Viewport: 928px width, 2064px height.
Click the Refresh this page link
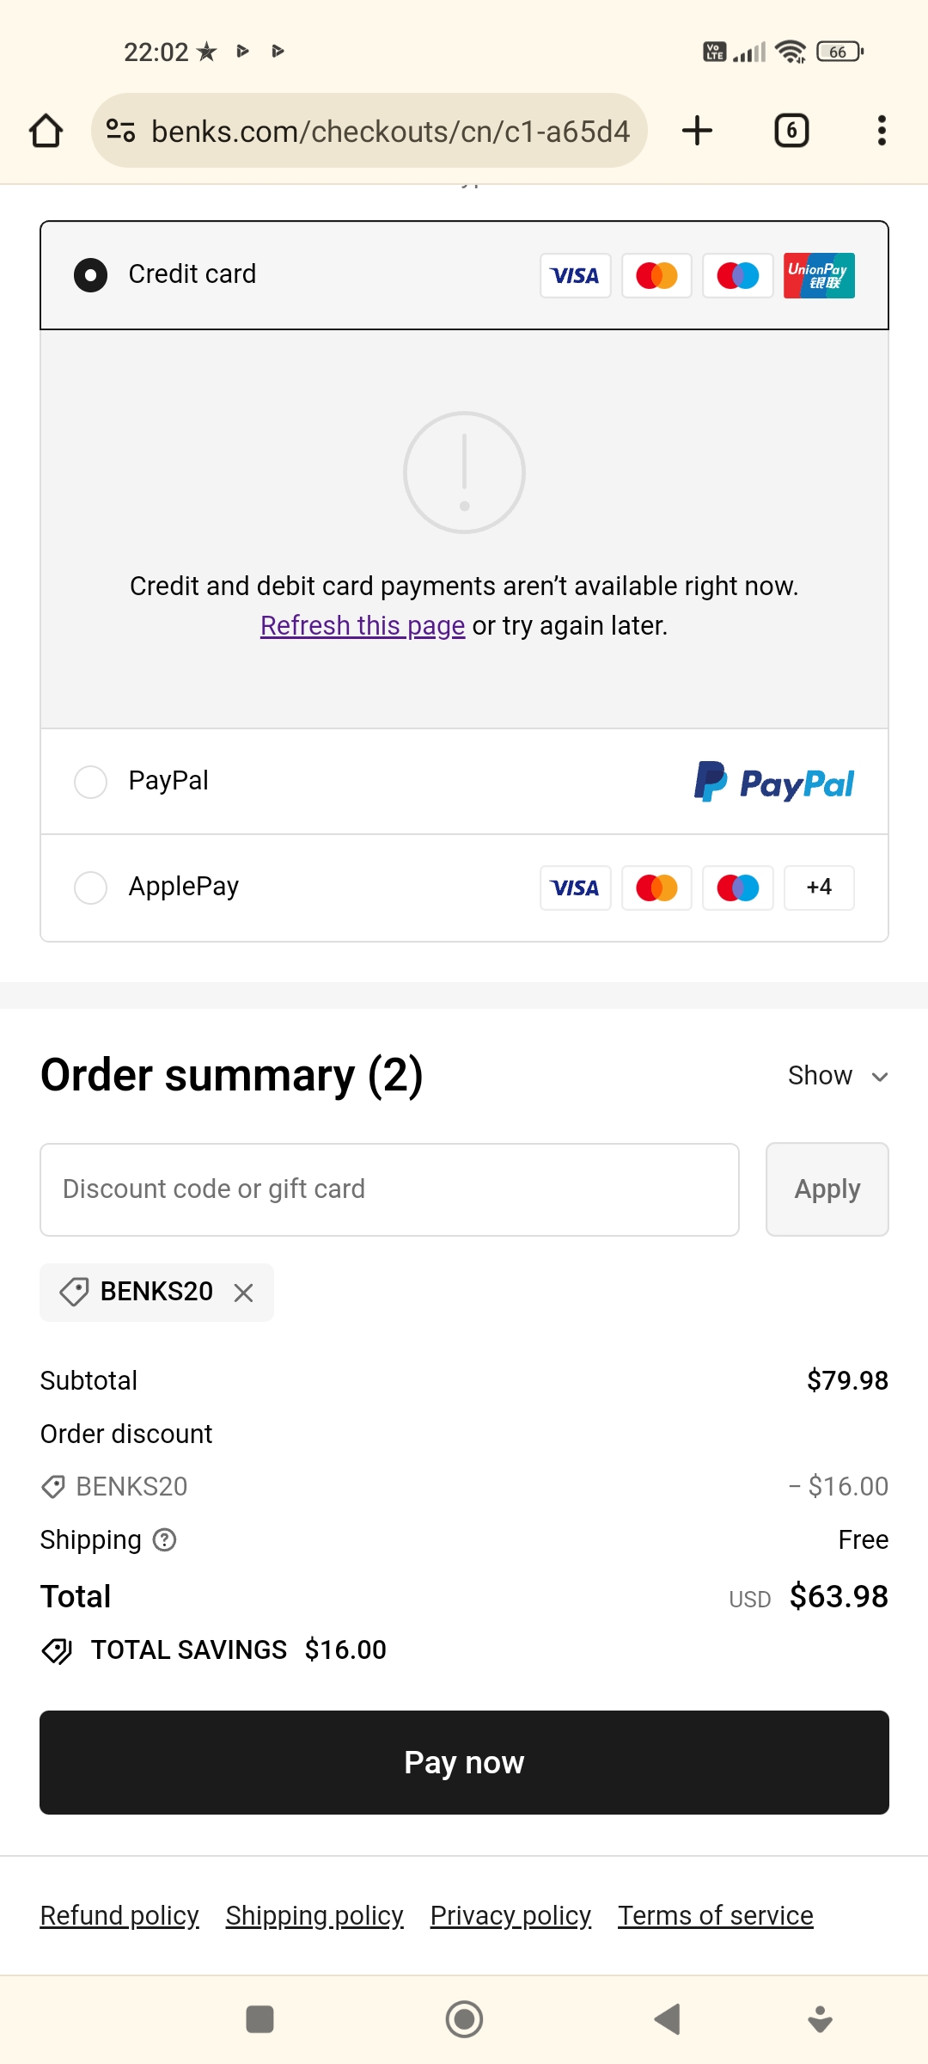(x=363, y=625)
